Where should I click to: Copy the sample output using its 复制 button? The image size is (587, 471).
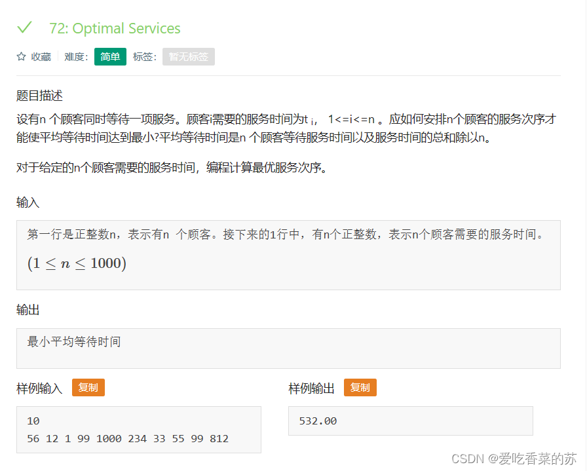[359, 387]
